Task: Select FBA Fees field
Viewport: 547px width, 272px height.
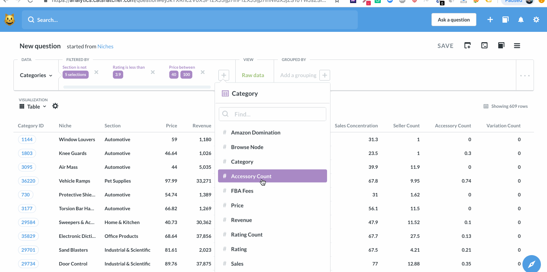Action: (x=273, y=191)
